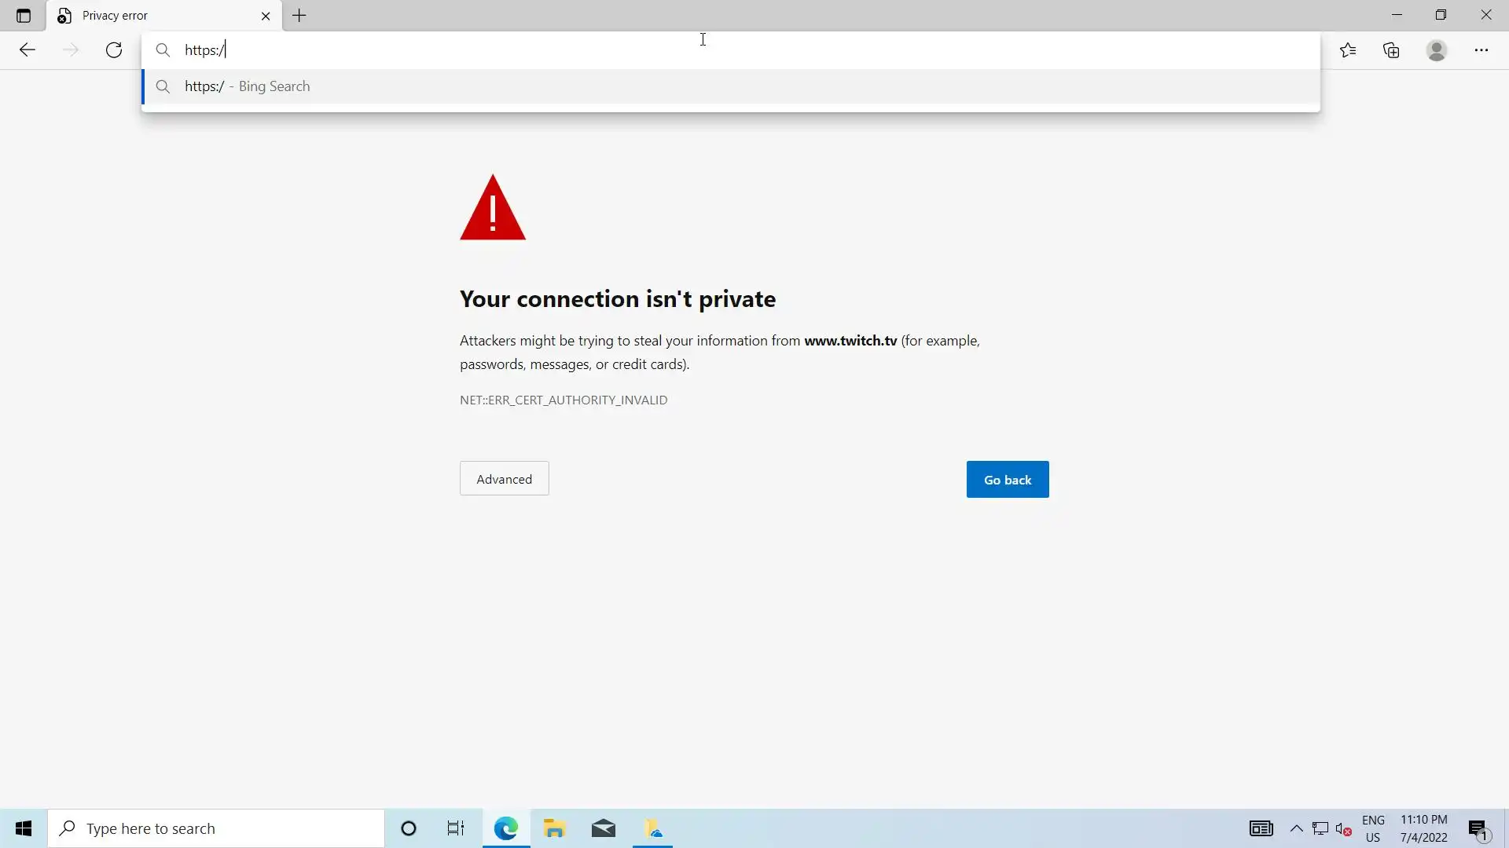Click the user profile avatar
The image size is (1509, 848).
1437,50
